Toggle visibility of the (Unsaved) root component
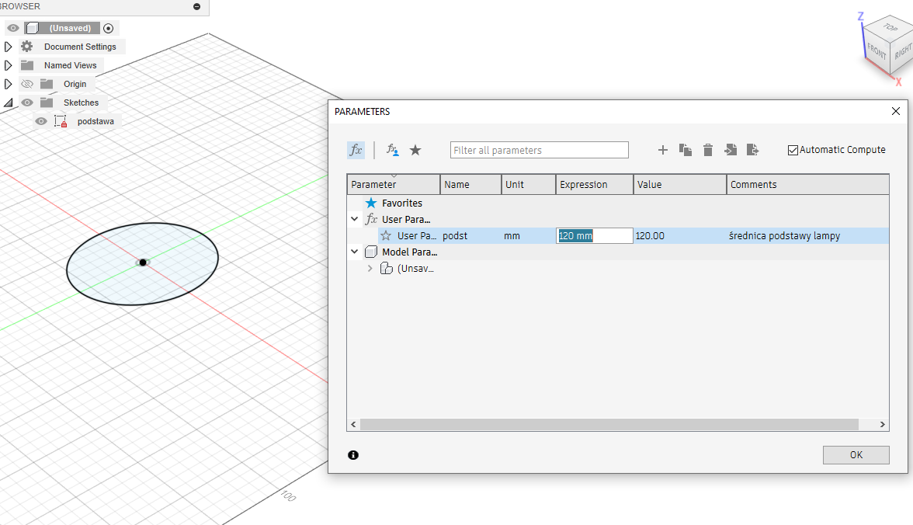The height and width of the screenshot is (525, 913). (12, 28)
